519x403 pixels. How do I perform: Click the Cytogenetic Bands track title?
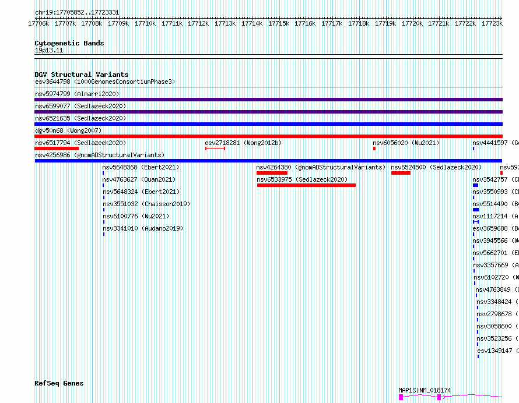(69, 43)
